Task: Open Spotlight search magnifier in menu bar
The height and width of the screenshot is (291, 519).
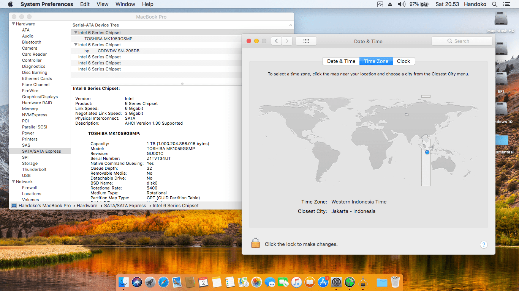Action: (x=495, y=4)
